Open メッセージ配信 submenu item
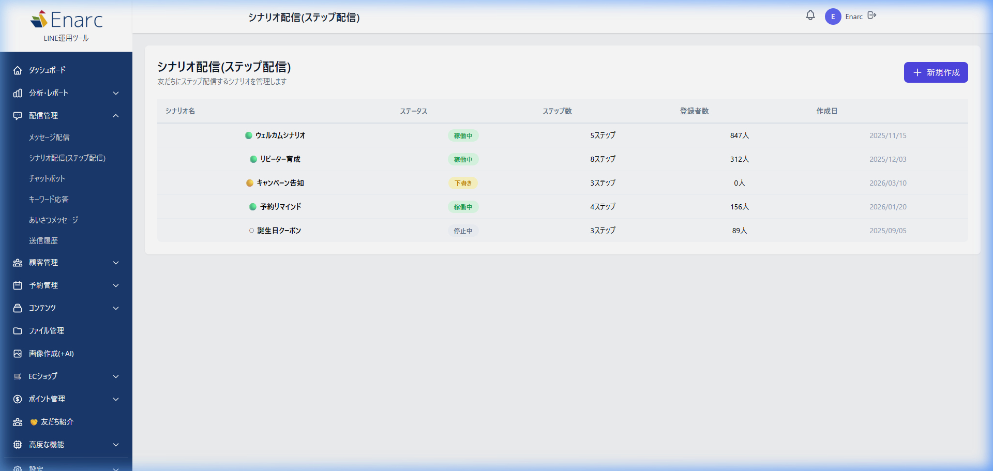The width and height of the screenshot is (993, 471). [49, 138]
